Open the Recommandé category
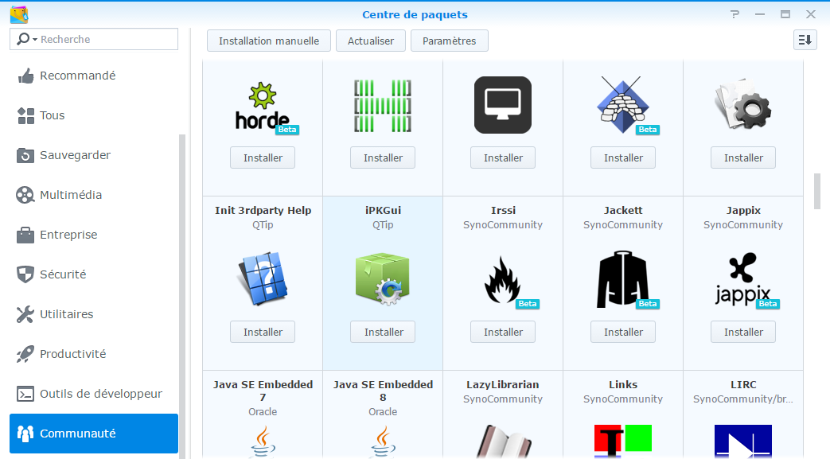Screen dimensions: 830x459 click(x=94, y=76)
